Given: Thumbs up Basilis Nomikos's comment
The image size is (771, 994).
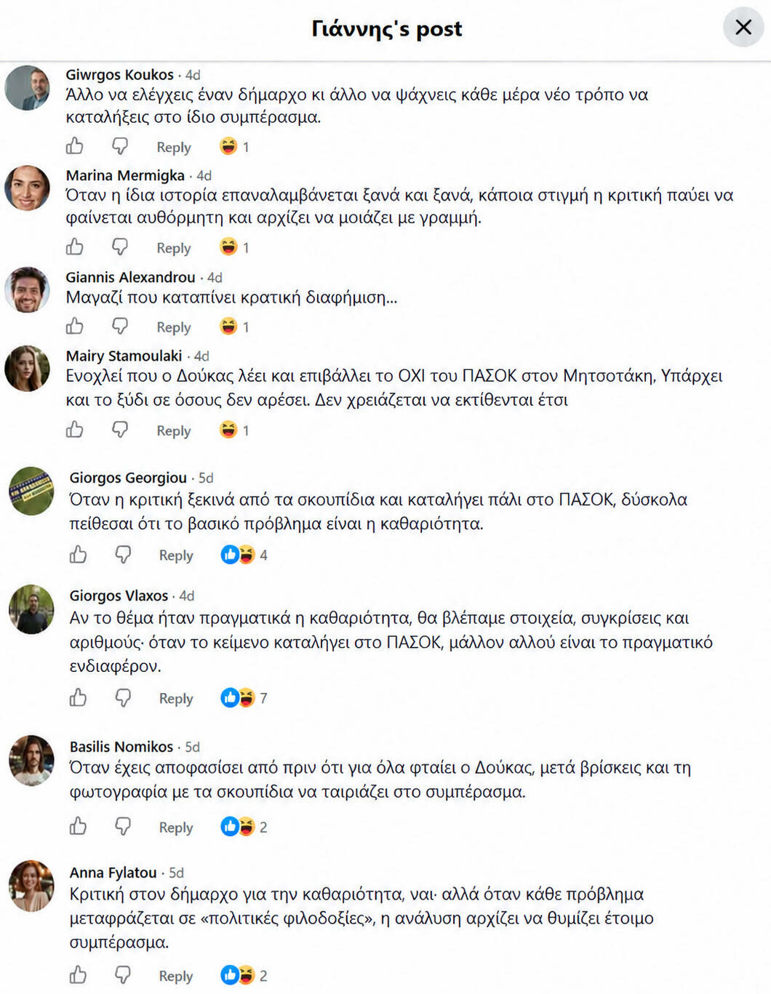Looking at the screenshot, I should (78, 827).
